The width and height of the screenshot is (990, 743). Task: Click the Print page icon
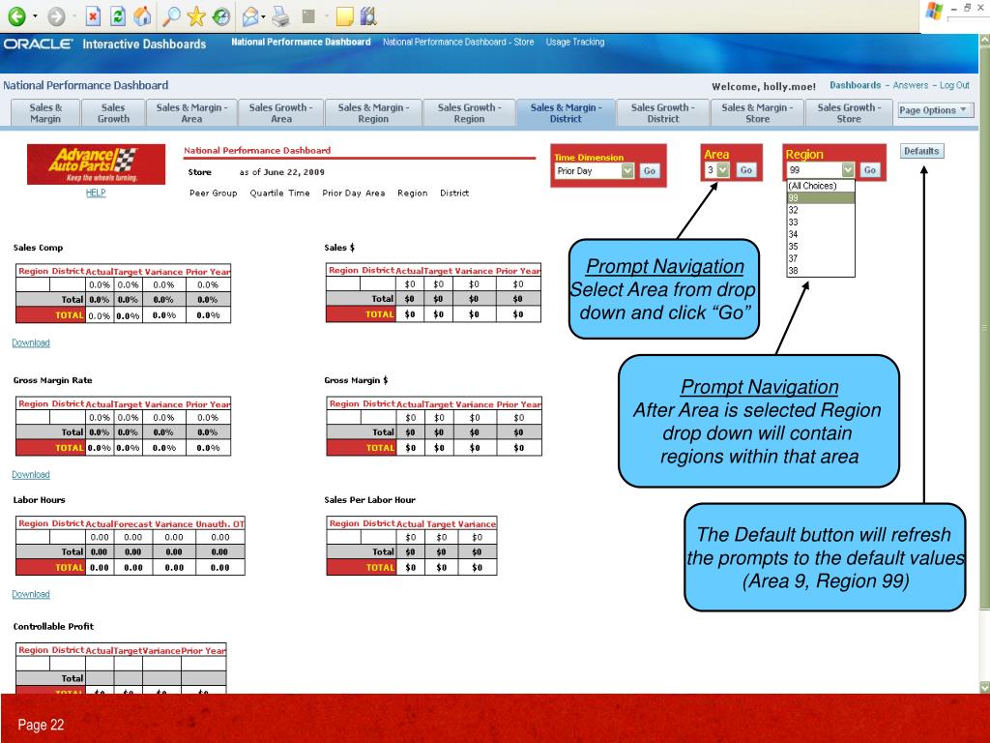click(280, 15)
